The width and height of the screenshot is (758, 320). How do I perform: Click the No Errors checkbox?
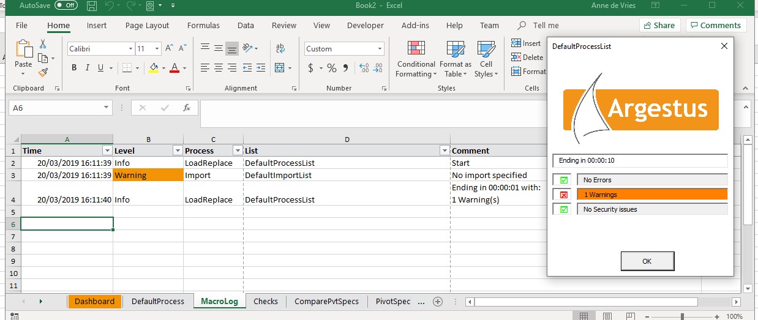564,180
